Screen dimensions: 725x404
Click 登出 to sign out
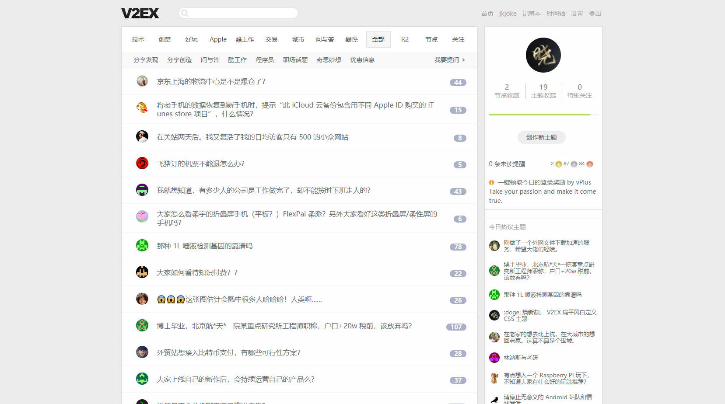pyautogui.click(x=595, y=14)
